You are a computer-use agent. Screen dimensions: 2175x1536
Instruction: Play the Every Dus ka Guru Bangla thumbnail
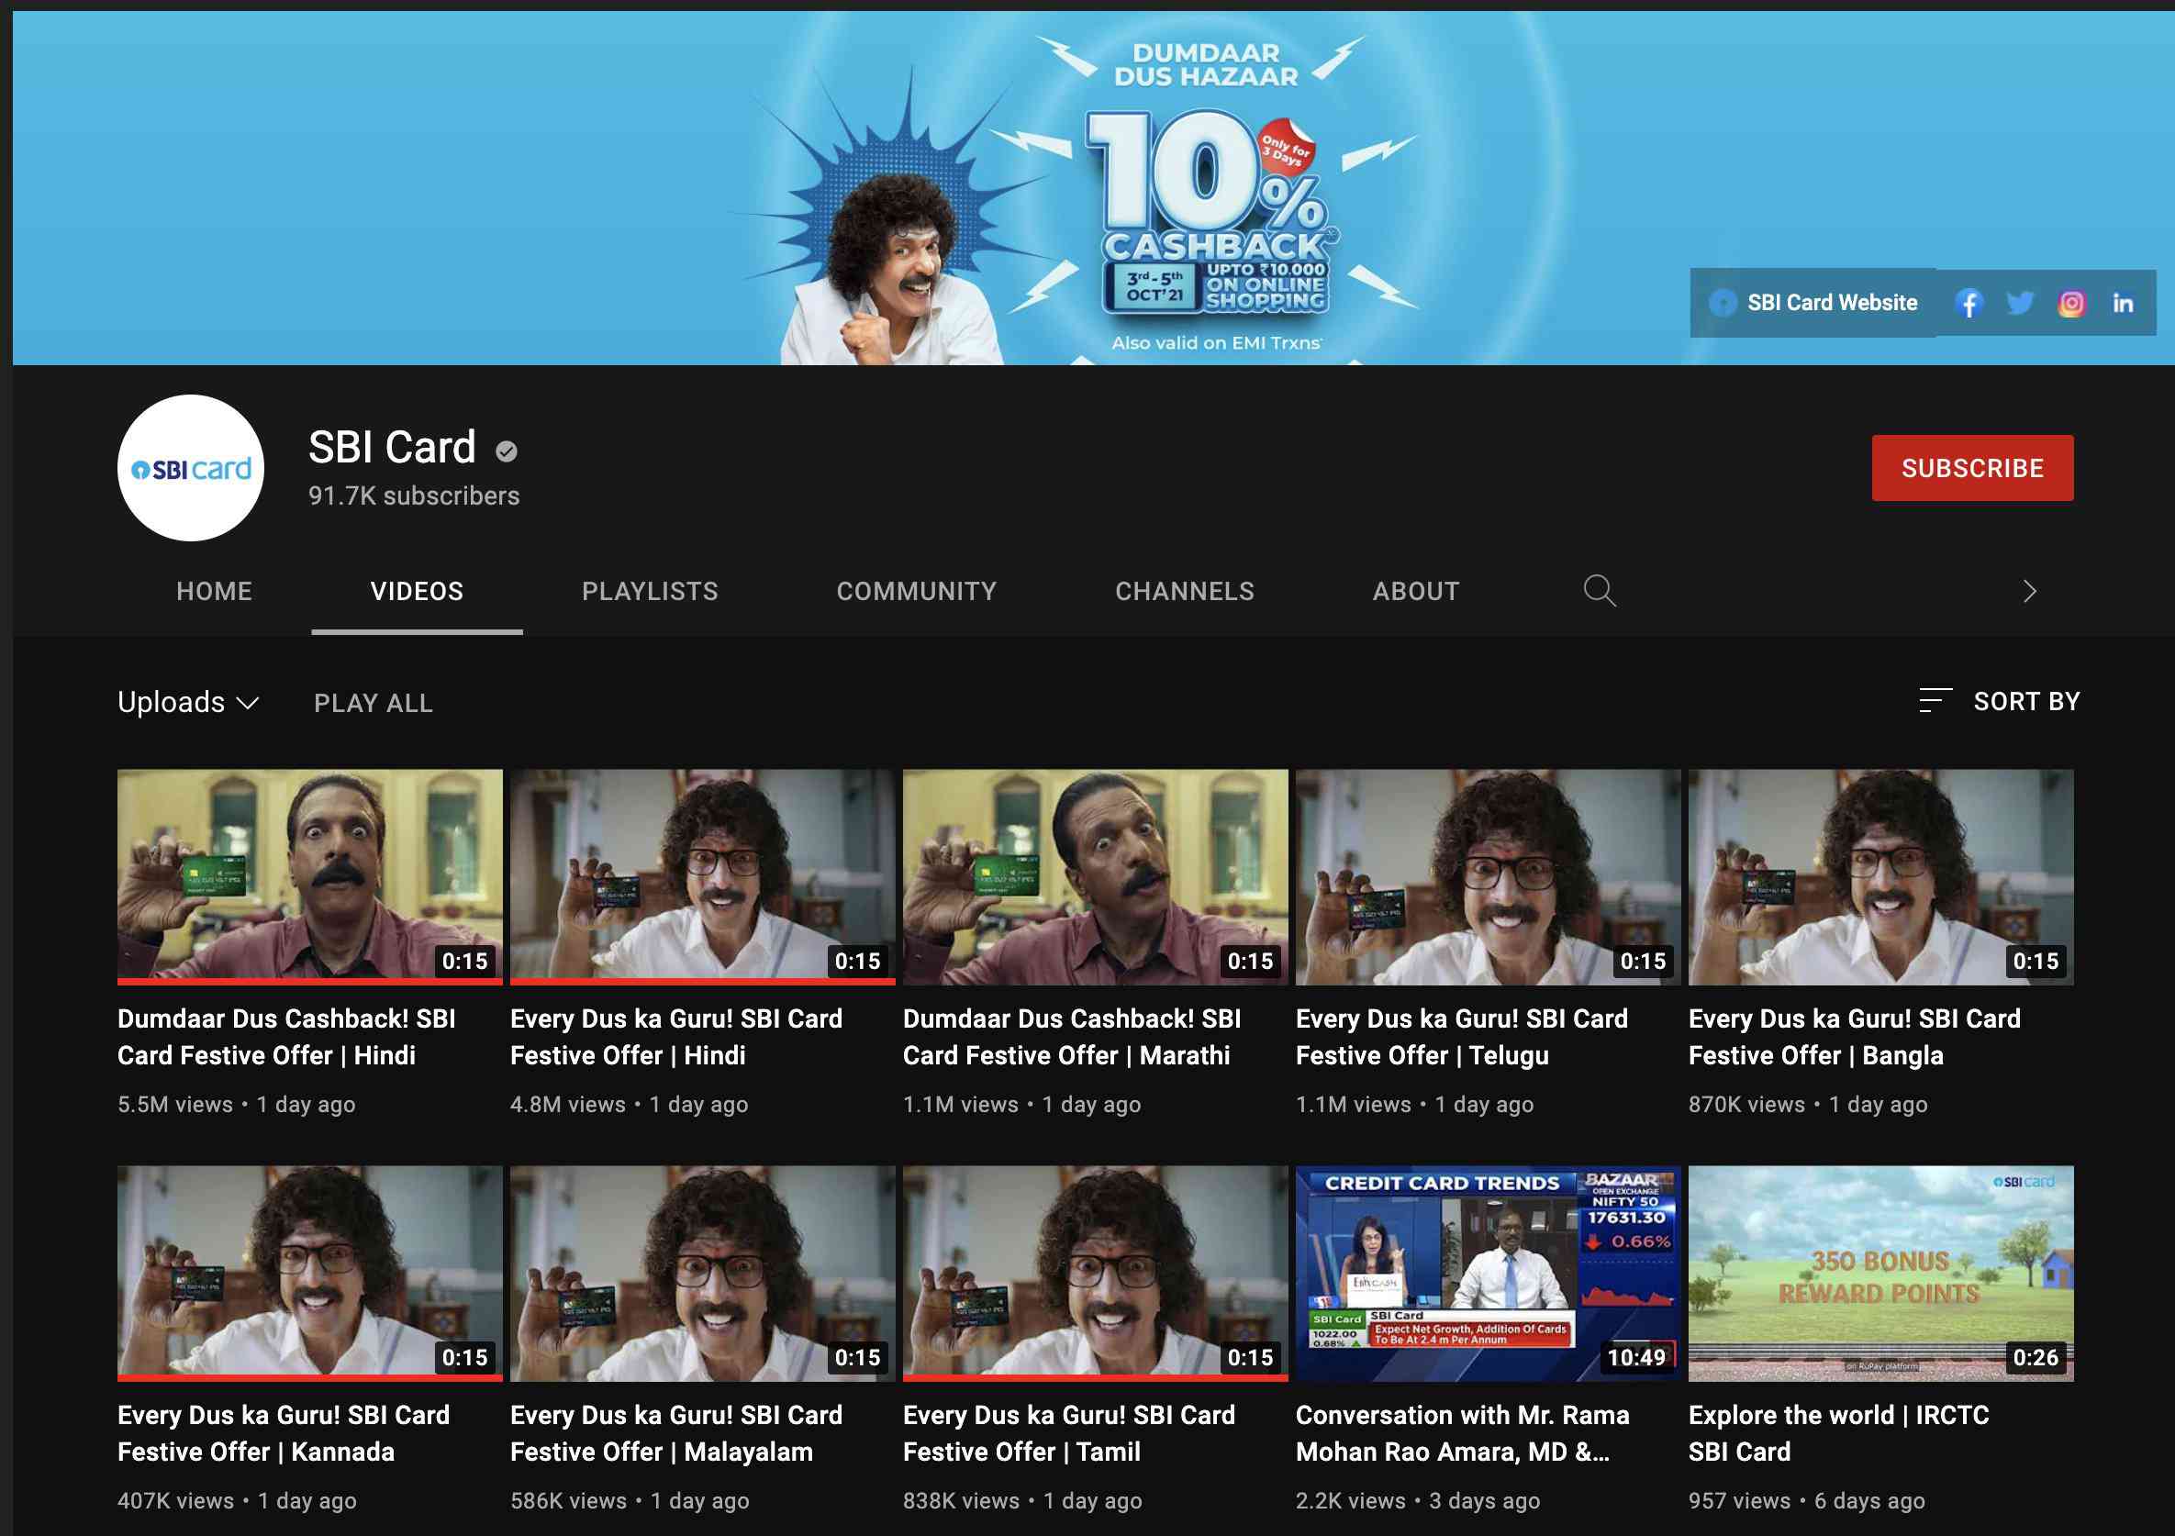pos(1881,877)
